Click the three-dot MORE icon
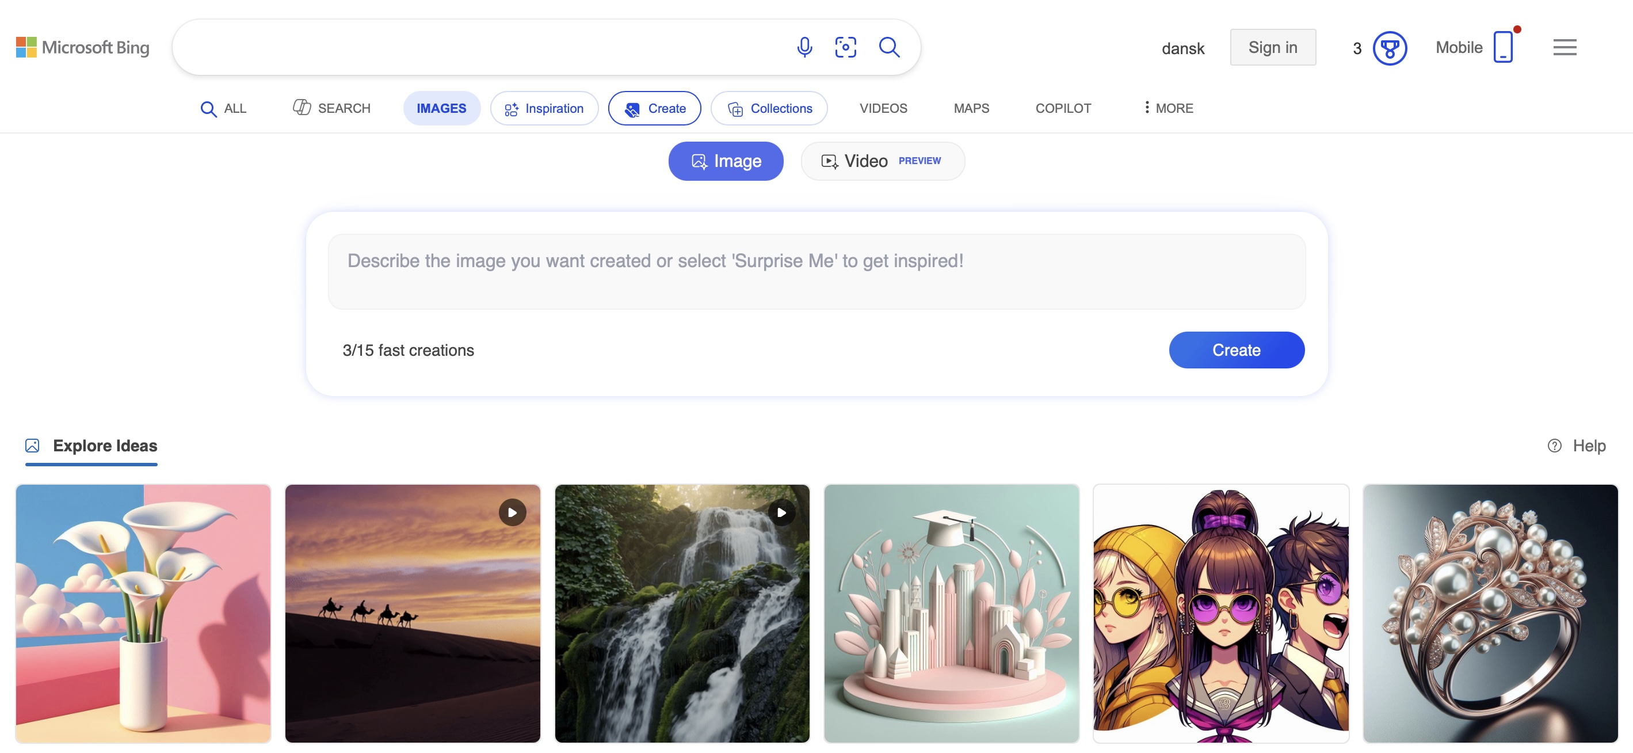Image resolution: width=1633 pixels, height=753 pixels. click(1146, 108)
